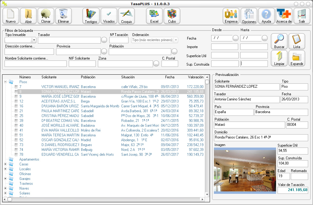The width and height of the screenshot is (313, 205).
Task: Open the Croquis sketch tool
Action: click(127, 16)
